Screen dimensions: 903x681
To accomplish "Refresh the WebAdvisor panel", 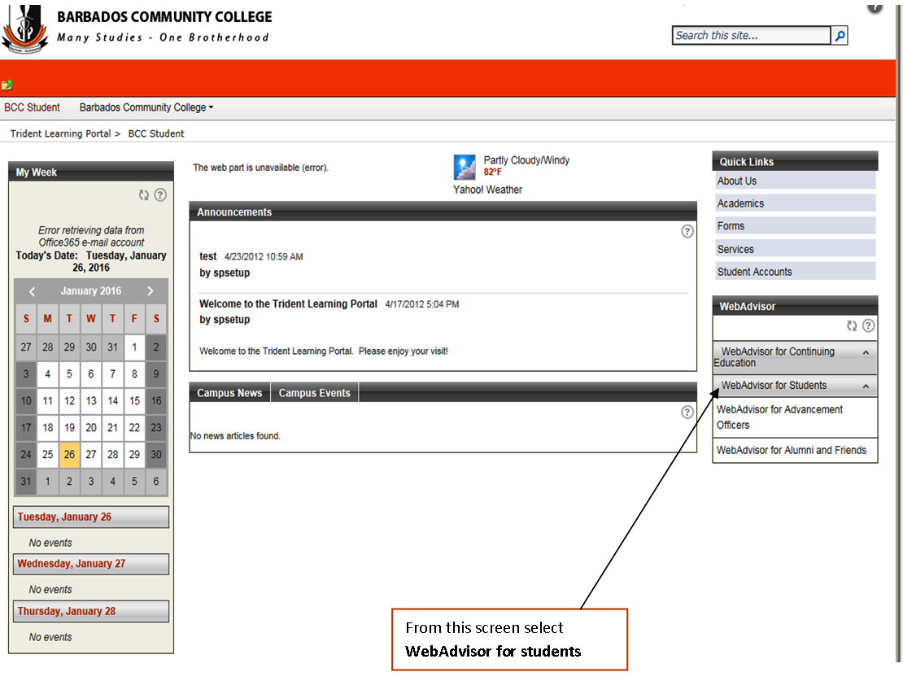I will tap(852, 326).
